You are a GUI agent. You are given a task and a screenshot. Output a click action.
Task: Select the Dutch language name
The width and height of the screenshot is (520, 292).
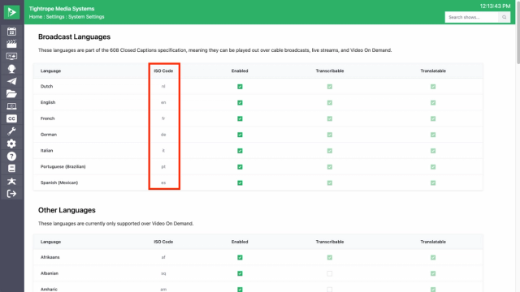[x=47, y=87]
